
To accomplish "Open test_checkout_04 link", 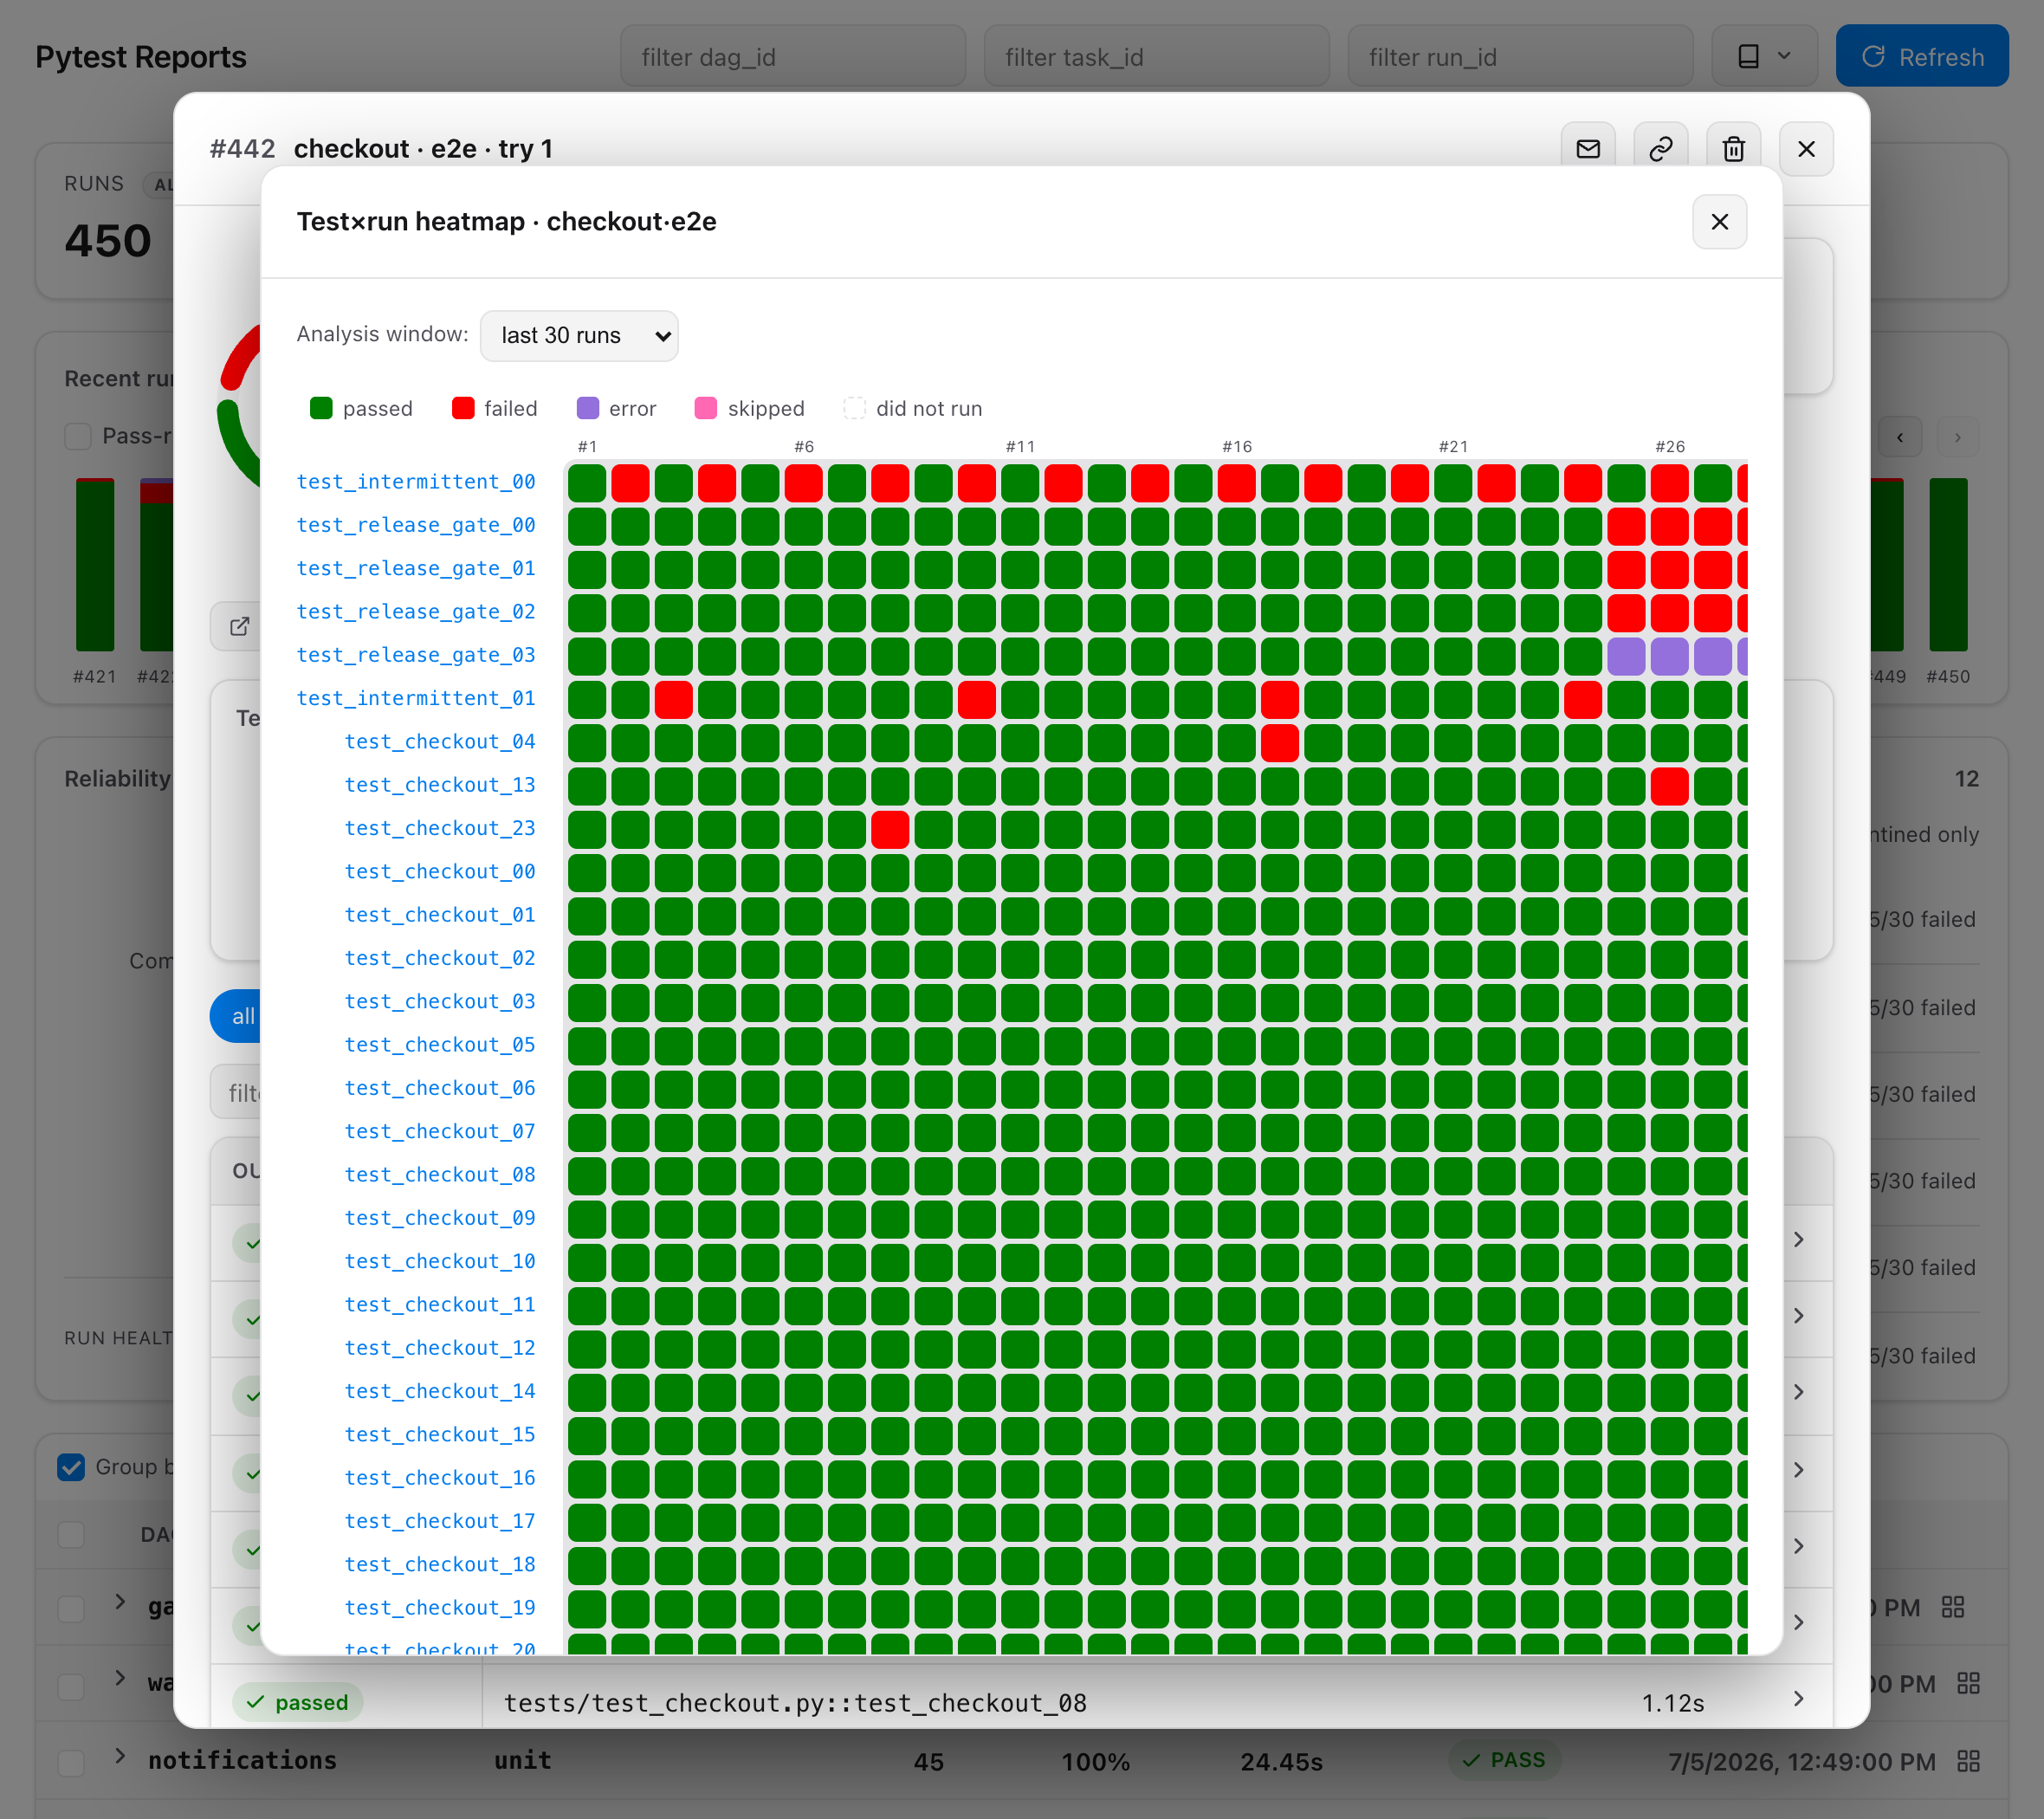I will click(440, 742).
